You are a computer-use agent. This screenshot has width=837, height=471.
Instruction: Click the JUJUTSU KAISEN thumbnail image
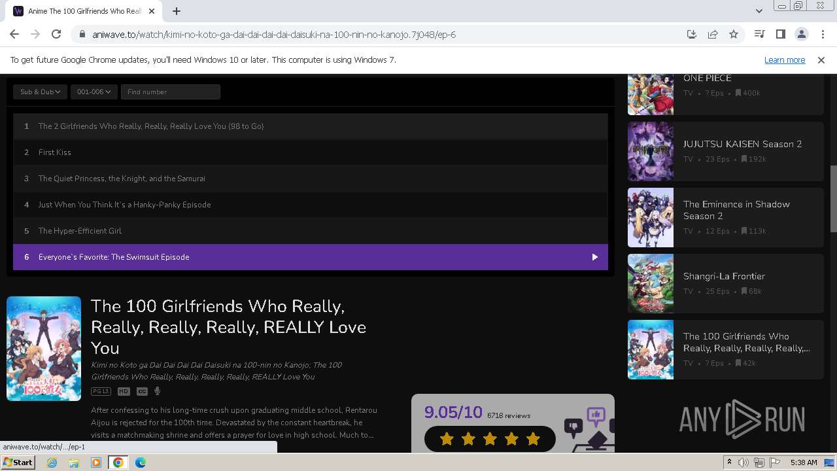point(651,151)
